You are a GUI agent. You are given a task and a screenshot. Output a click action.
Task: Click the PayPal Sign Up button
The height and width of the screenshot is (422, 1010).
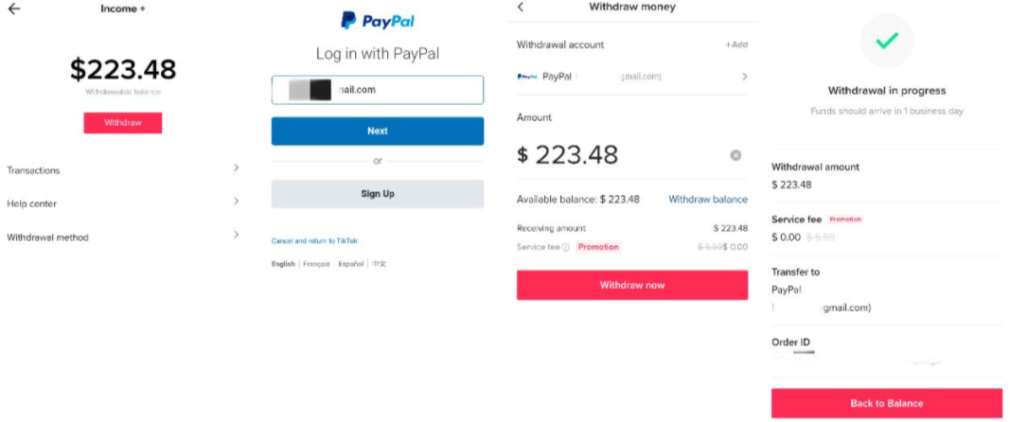tap(378, 194)
